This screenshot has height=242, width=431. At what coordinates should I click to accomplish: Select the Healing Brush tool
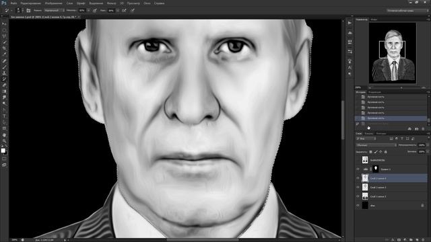[x=4, y=61]
